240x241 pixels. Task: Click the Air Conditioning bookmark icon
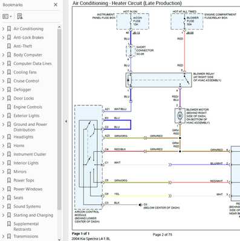[9, 29]
